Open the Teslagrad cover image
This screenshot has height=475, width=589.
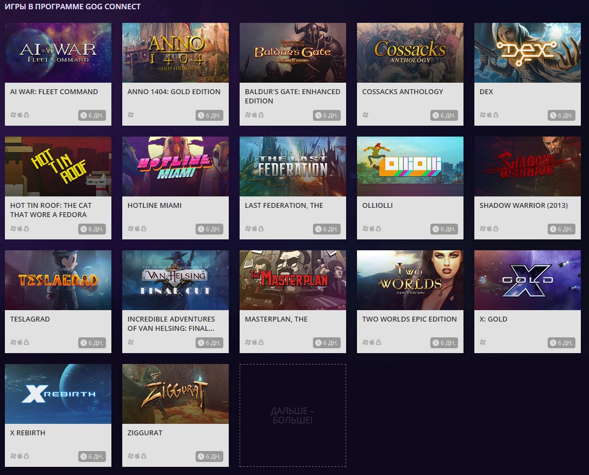point(58,280)
